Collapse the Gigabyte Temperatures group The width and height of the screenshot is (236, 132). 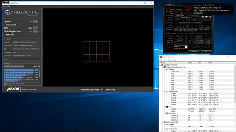165,91
